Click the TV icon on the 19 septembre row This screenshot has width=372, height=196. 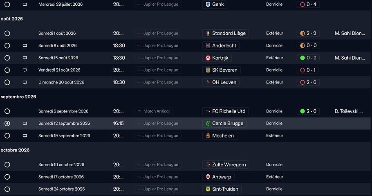(25, 135)
